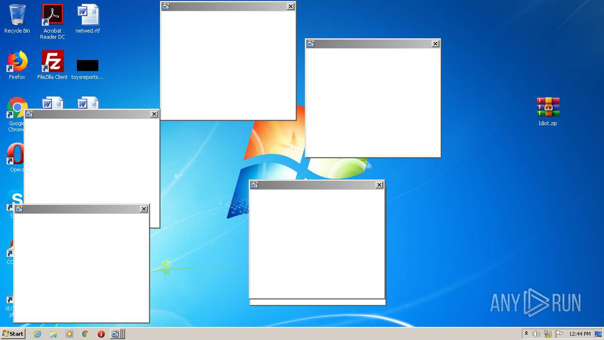This screenshot has height=340, width=604.
Task: Open the clock showing 12:44 PM
Action: [x=580, y=334]
